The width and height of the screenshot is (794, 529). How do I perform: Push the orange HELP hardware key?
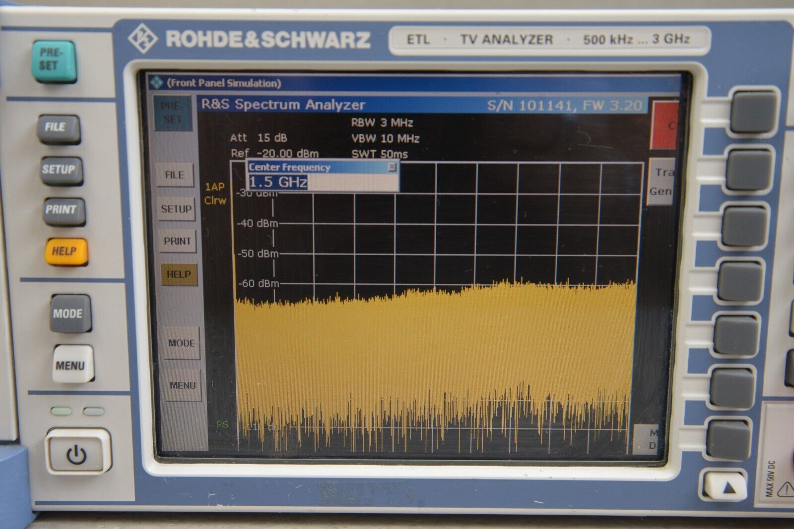(66, 252)
